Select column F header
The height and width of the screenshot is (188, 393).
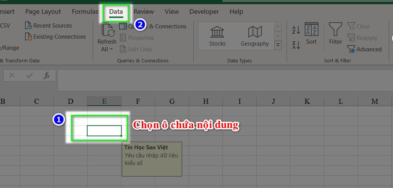138,101
